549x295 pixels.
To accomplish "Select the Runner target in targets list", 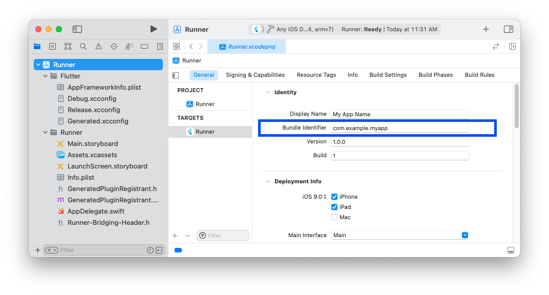I will point(205,132).
